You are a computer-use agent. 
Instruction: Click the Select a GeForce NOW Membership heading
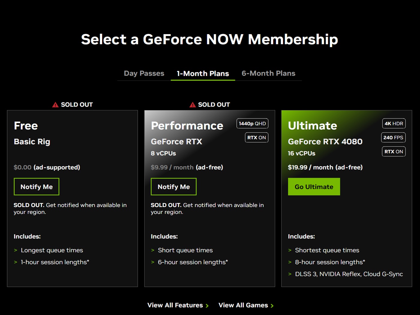(210, 40)
